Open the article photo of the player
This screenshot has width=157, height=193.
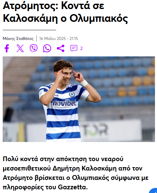tap(79, 99)
